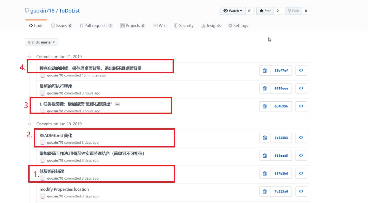Expand commit message ellipsis for 任务栏图标 commit

click(x=117, y=104)
